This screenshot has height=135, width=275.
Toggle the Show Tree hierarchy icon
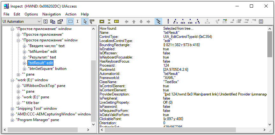point(159,21)
